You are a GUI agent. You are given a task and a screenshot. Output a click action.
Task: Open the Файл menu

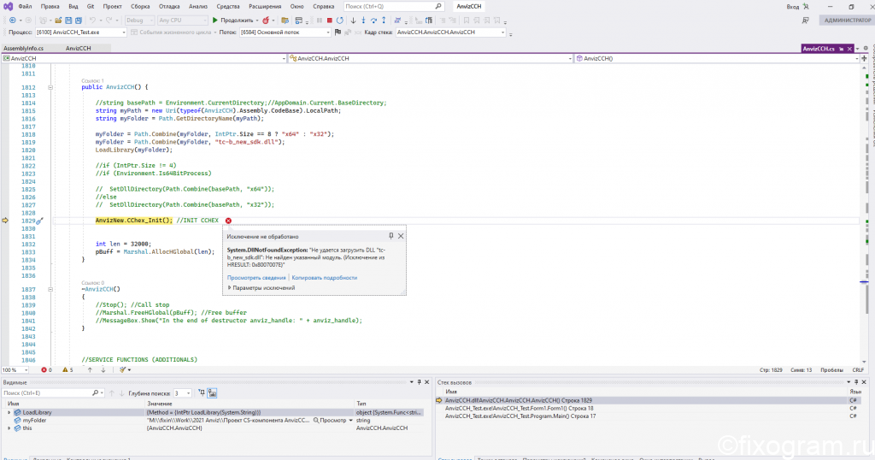25,6
